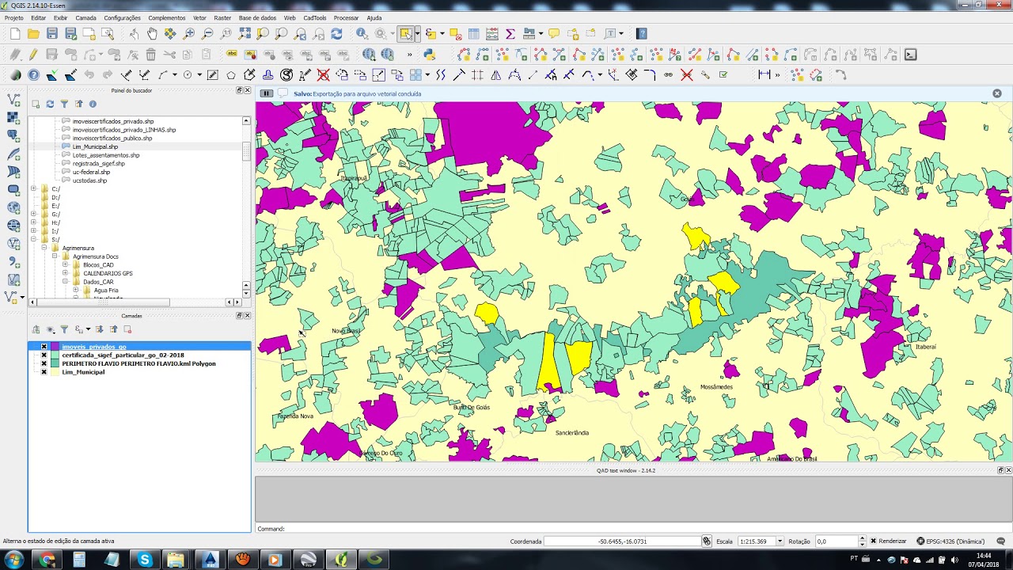This screenshot has width=1013, height=570.
Task: Click the Lim_Municipal pale yellow swatch
Action: [55, 372]
